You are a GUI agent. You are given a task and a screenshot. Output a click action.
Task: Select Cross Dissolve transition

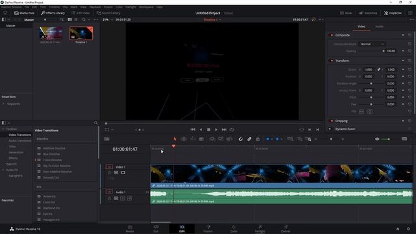click(53, 160)
